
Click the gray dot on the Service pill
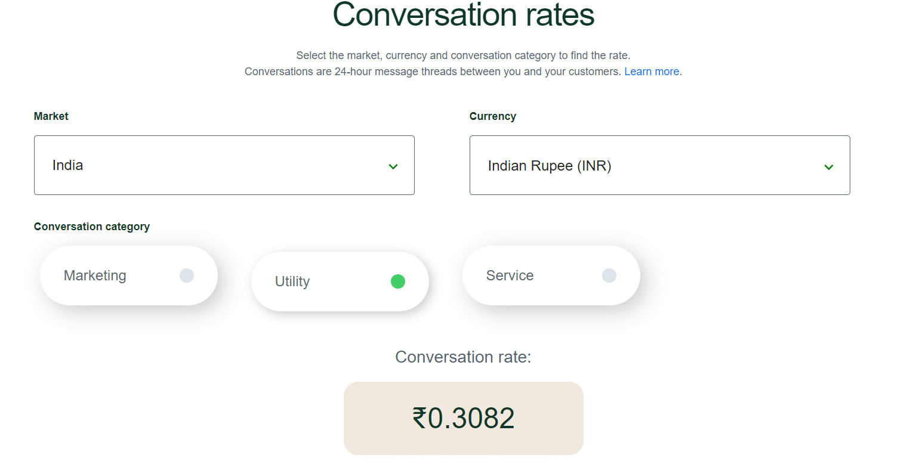(x=609, y=275)
